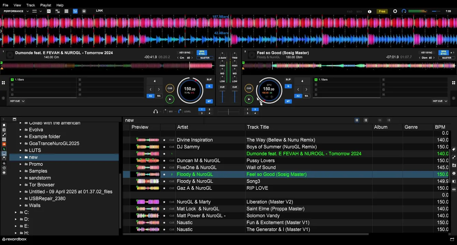Enable KEY SYNC on deck 2
Image resolution: width=457 pixels, height=245 pixels.
(427, 53)
